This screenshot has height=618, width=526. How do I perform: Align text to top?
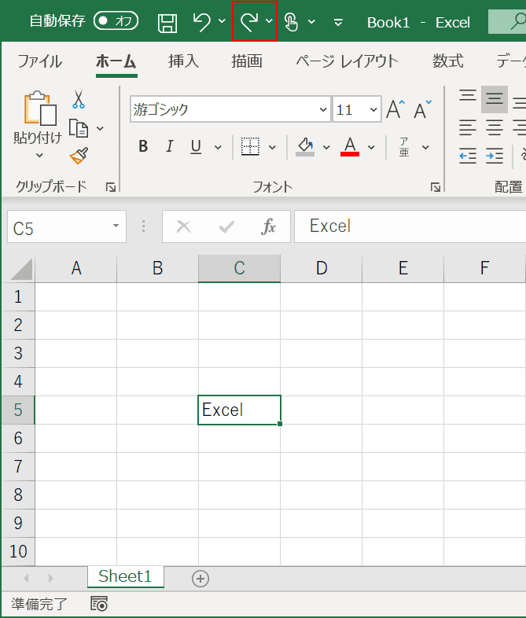click(468, 96)
